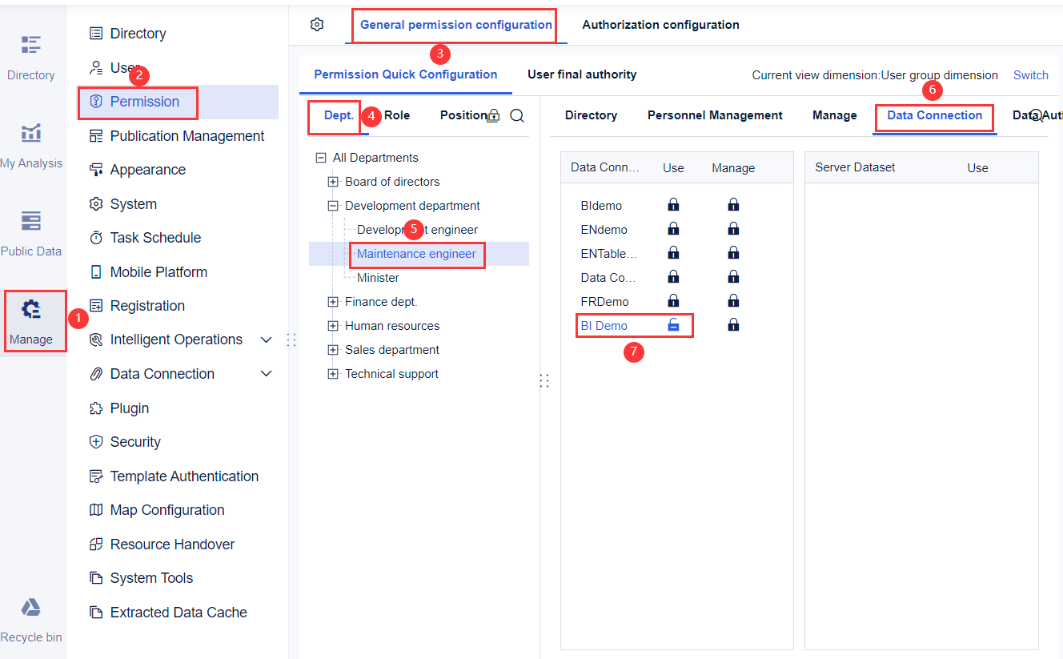Expand the Finance dept. tree node
1063x659 pixels.
333,301
